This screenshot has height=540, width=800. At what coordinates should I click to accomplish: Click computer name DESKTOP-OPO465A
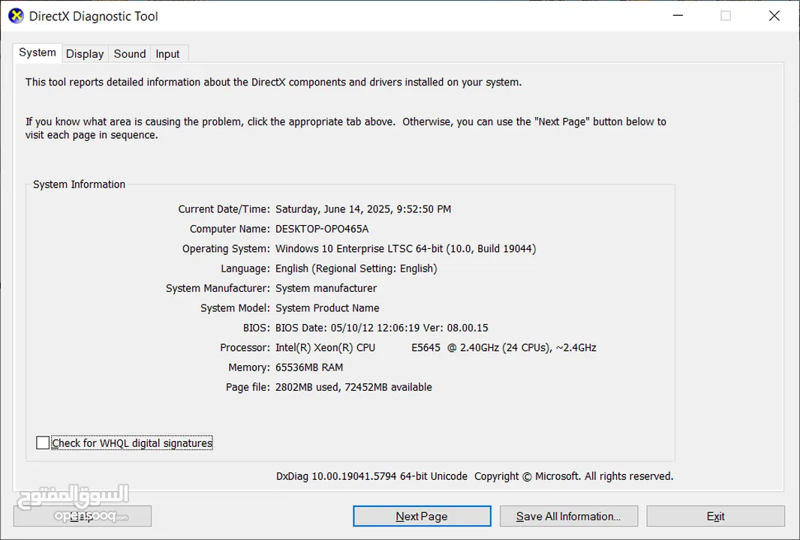322,229
